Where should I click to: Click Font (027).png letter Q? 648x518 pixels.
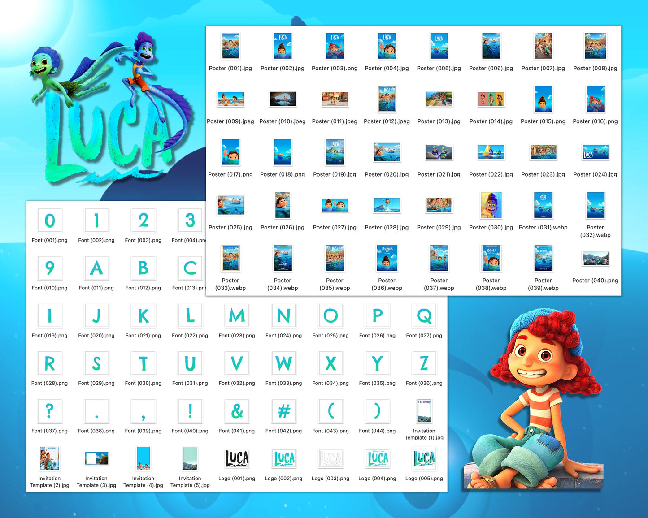click(x=423, y=316)
